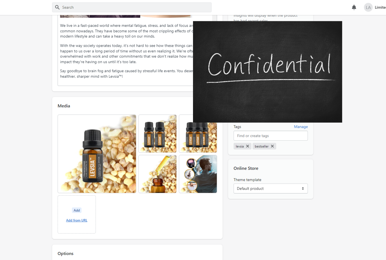The width and height of the screenshot is (386, 260).
Task: Select the two-bottle Levsia thumbnail
Action: tap(157, 134)
